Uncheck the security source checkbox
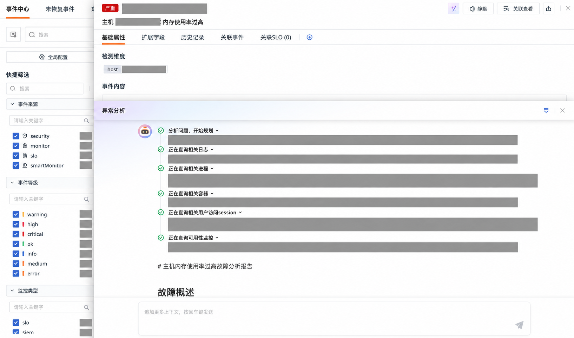This screenshot has height=338, width=574. pyautogui.click(x=16, y=136)
